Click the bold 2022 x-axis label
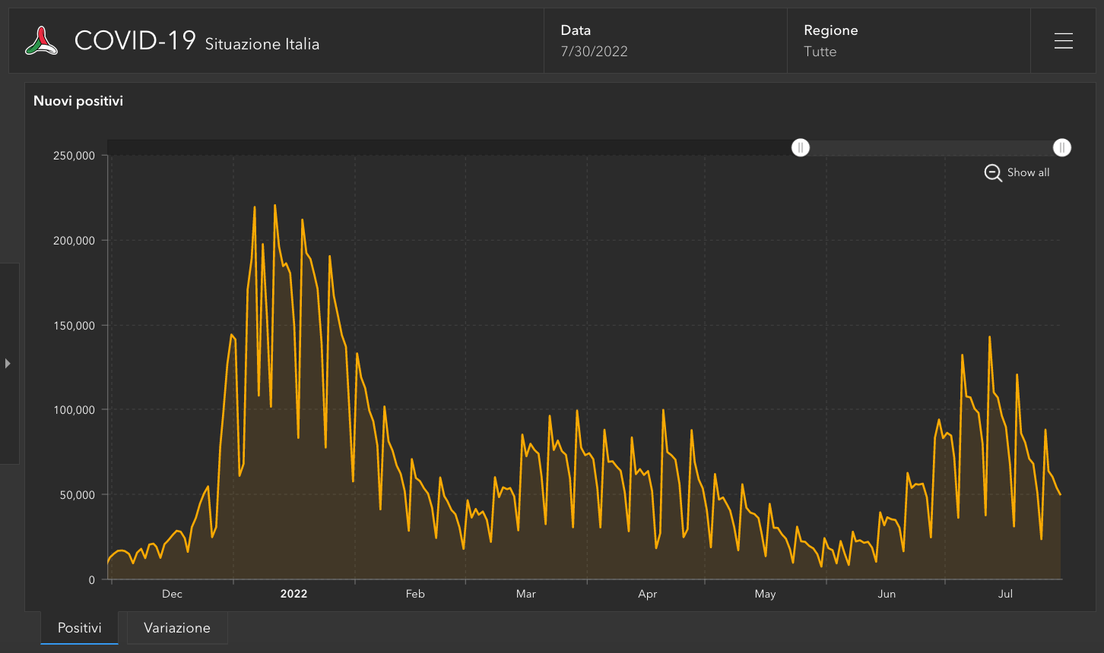The width and height of the screenshot is (1104, 653). click(293, 594)
